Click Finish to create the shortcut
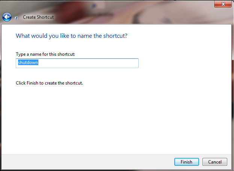 tap(187, 162)
